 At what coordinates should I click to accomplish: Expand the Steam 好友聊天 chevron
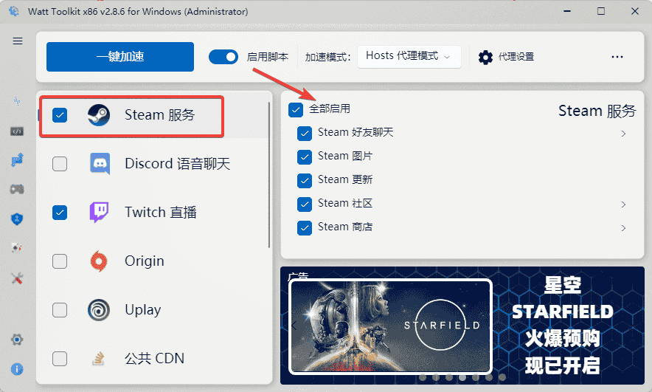coord(623,134)
